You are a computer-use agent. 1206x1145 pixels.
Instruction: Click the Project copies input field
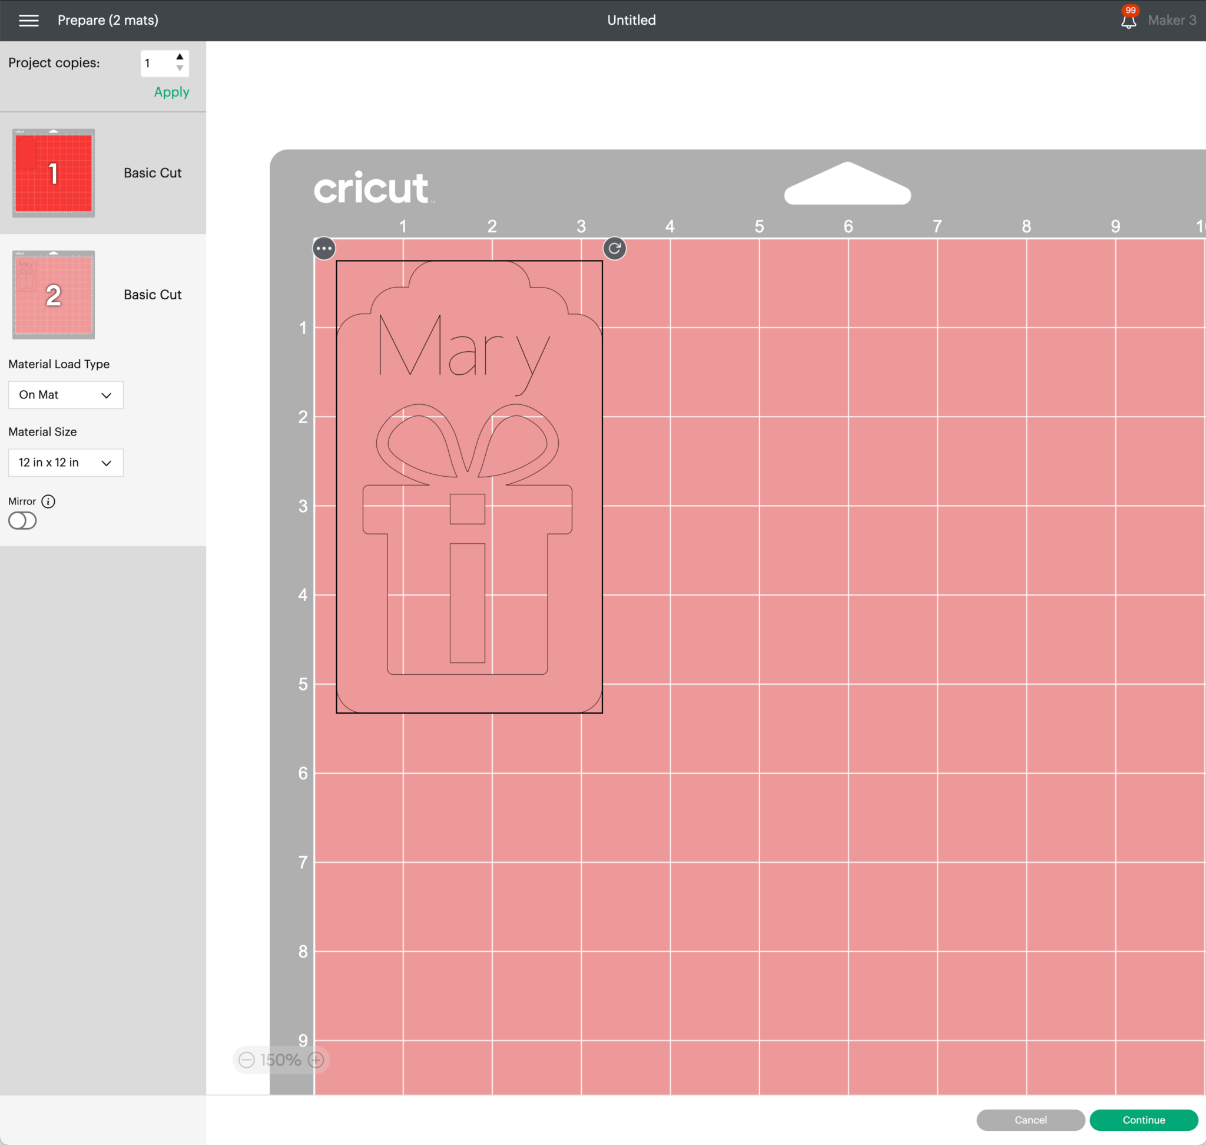(156, 64)
